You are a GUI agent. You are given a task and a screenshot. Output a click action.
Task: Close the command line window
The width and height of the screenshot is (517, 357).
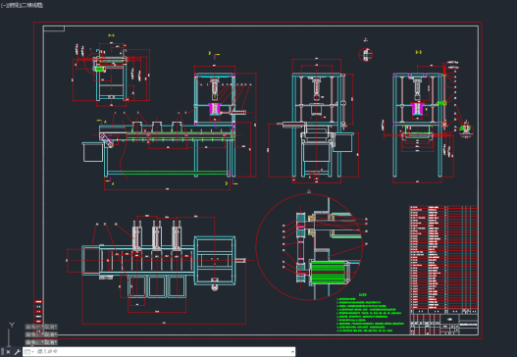pyautogui.click(x=8, y=352)
